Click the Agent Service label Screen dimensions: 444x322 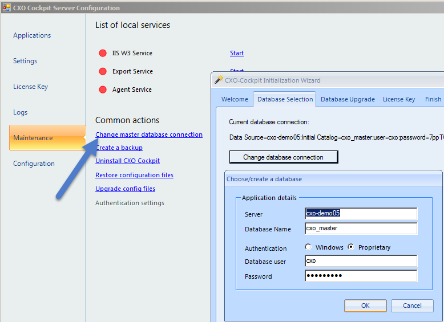coord(132,89)
